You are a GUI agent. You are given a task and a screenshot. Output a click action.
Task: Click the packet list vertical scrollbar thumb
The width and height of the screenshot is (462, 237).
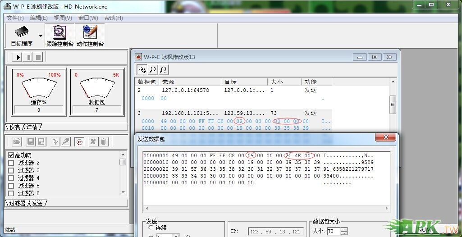(x=393, y=105)
